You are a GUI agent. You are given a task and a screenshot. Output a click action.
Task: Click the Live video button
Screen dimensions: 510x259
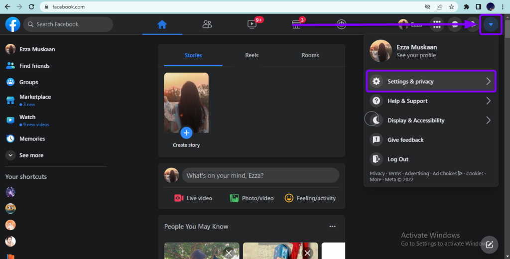[x=193, y=198]
